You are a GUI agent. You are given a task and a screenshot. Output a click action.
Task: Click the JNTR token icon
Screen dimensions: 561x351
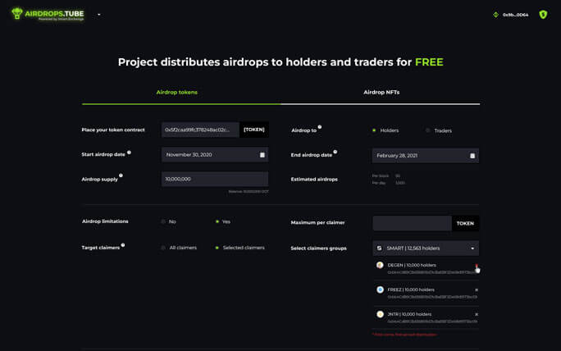pos(380,314)
